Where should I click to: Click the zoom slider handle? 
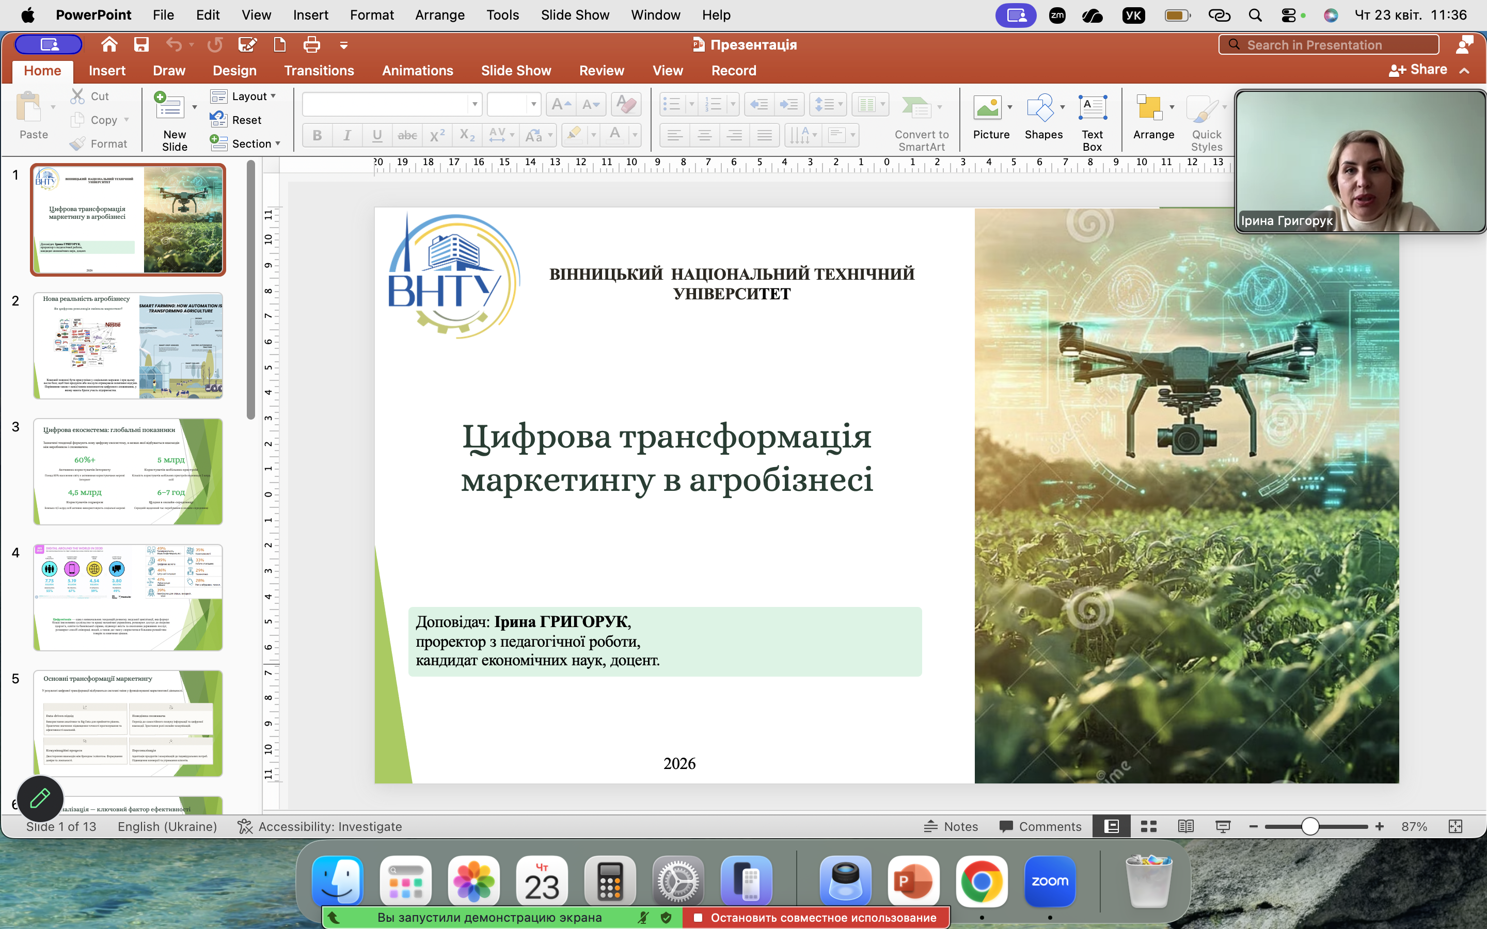click(1309, 826)
